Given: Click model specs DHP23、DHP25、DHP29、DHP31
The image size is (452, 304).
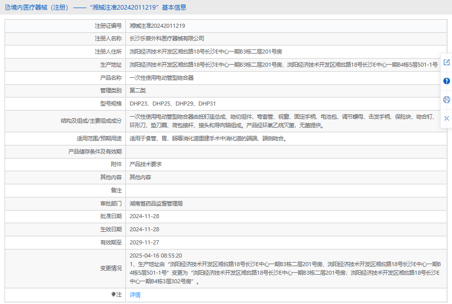Looking at the screenshot, I should tap(172, 104).
